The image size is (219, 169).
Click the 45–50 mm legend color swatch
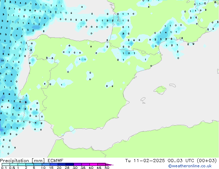pyautogui.click(x=102, y=165)
